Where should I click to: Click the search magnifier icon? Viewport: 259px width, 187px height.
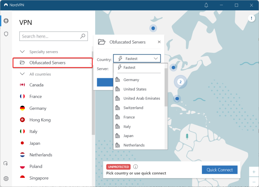tap(82, 36)
